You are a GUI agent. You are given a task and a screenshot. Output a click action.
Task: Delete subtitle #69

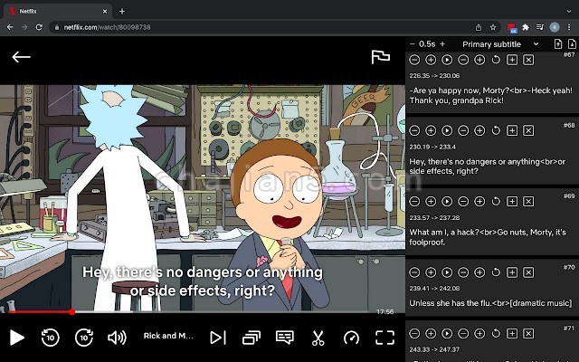(x=528, y=201)
